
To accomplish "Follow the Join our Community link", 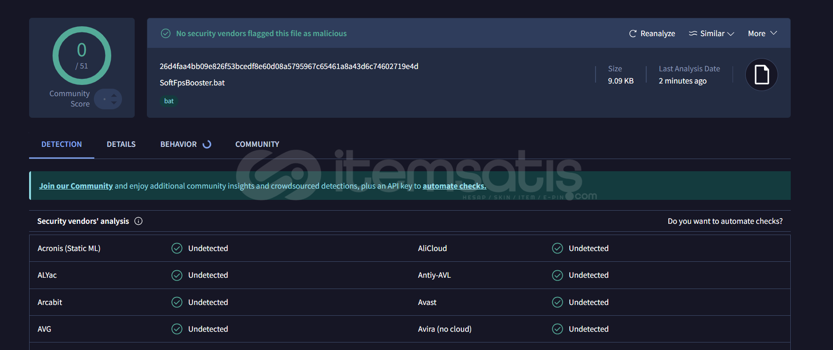I will pyautogui.click(x=76, y=186).
